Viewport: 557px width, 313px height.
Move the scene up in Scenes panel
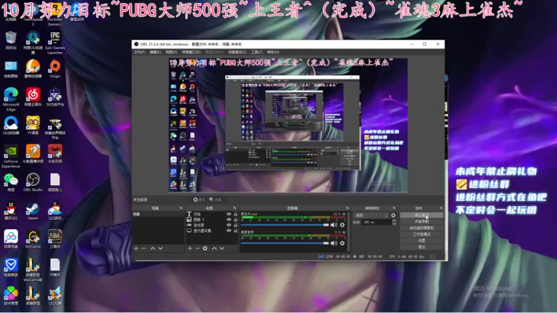152,248
